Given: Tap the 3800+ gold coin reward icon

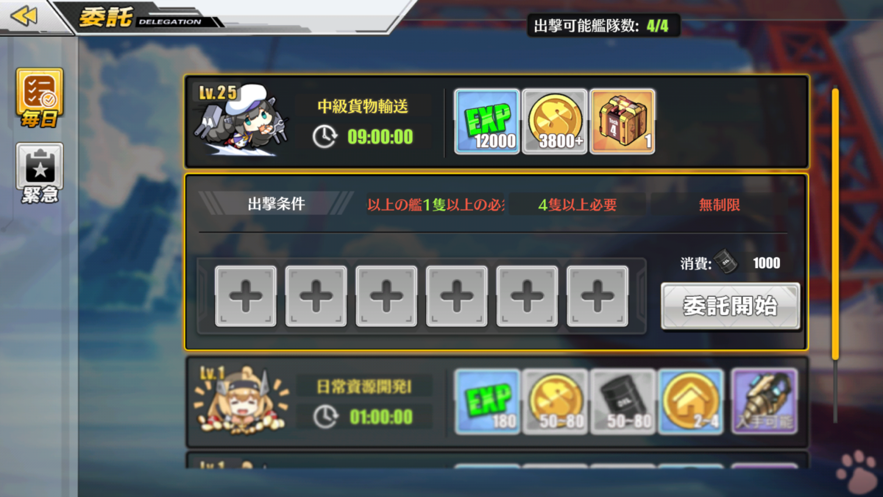Looking at the screenshot, I should click(555, 121).
